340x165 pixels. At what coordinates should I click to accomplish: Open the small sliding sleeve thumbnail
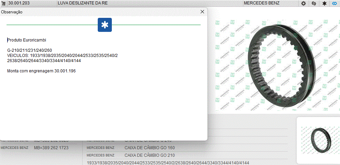tap(318, 140)
